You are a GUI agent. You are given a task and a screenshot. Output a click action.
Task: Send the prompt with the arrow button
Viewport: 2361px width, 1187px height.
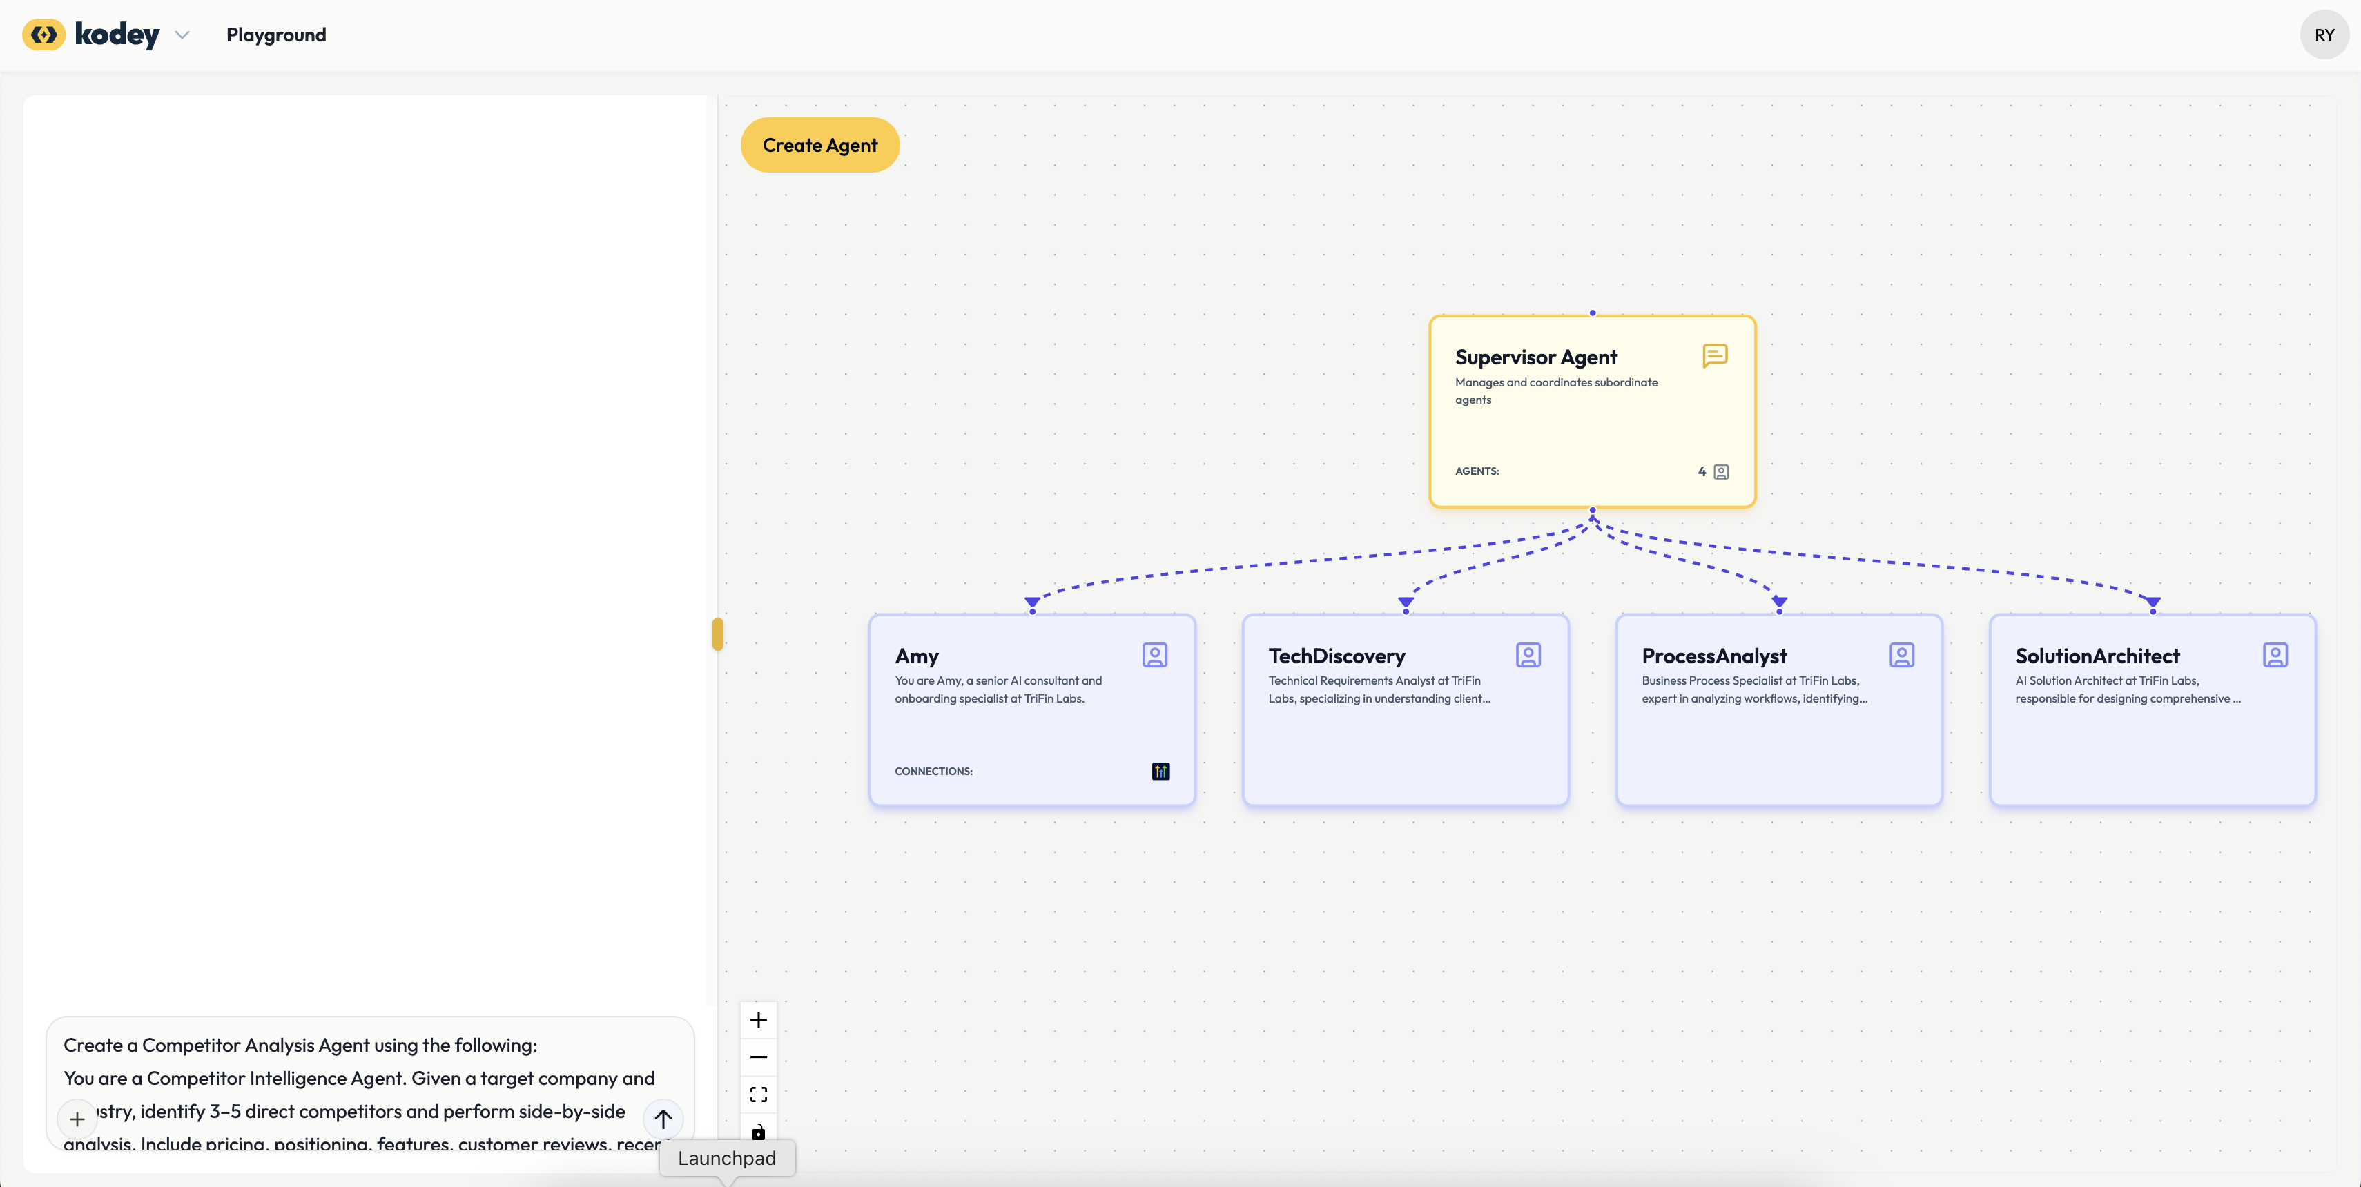coord(663,1118)
